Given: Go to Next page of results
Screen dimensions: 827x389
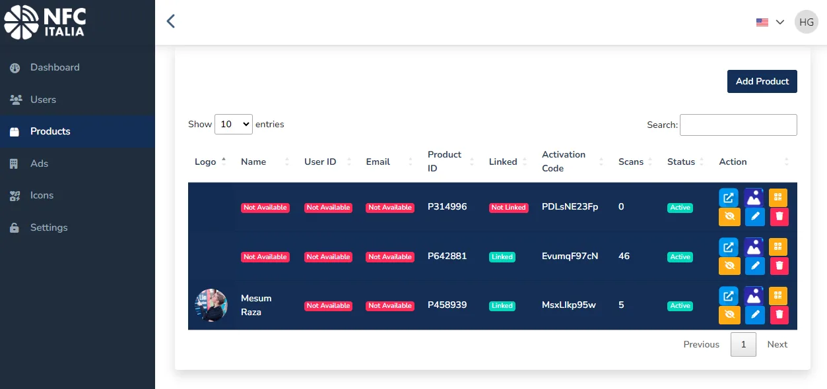Looking at the screenshot, I should pos(777,344).
